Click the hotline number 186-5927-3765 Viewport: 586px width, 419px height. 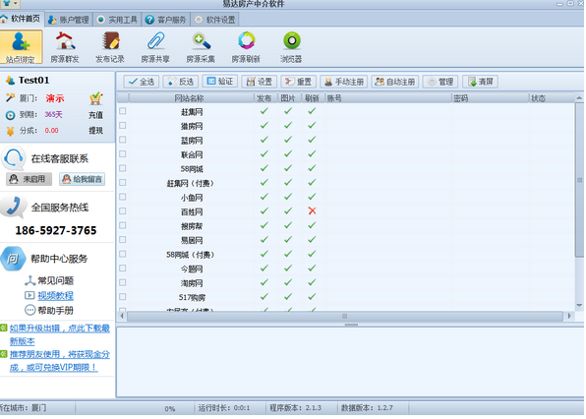pos(56,230)
